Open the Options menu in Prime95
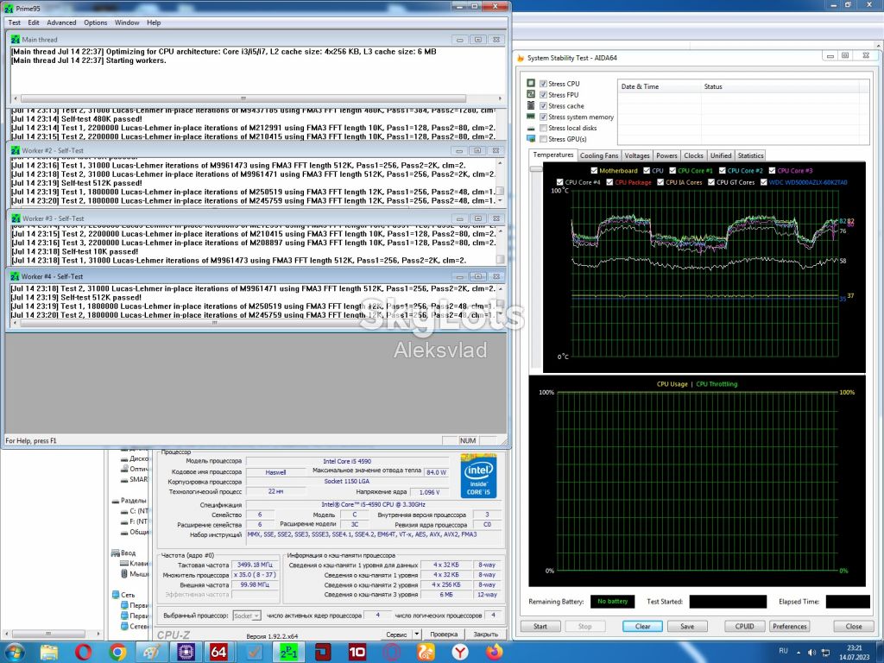884x663 pixels. pyautogui.click(x=95, y=22)
